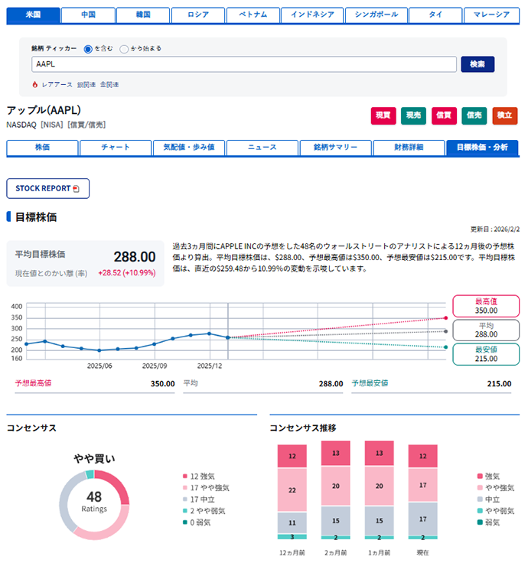Click the 2025/09 axis label
This screenshot has height=563, width=528.
tap(155, 366)
